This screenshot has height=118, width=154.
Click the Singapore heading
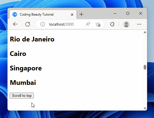(26, 68)
